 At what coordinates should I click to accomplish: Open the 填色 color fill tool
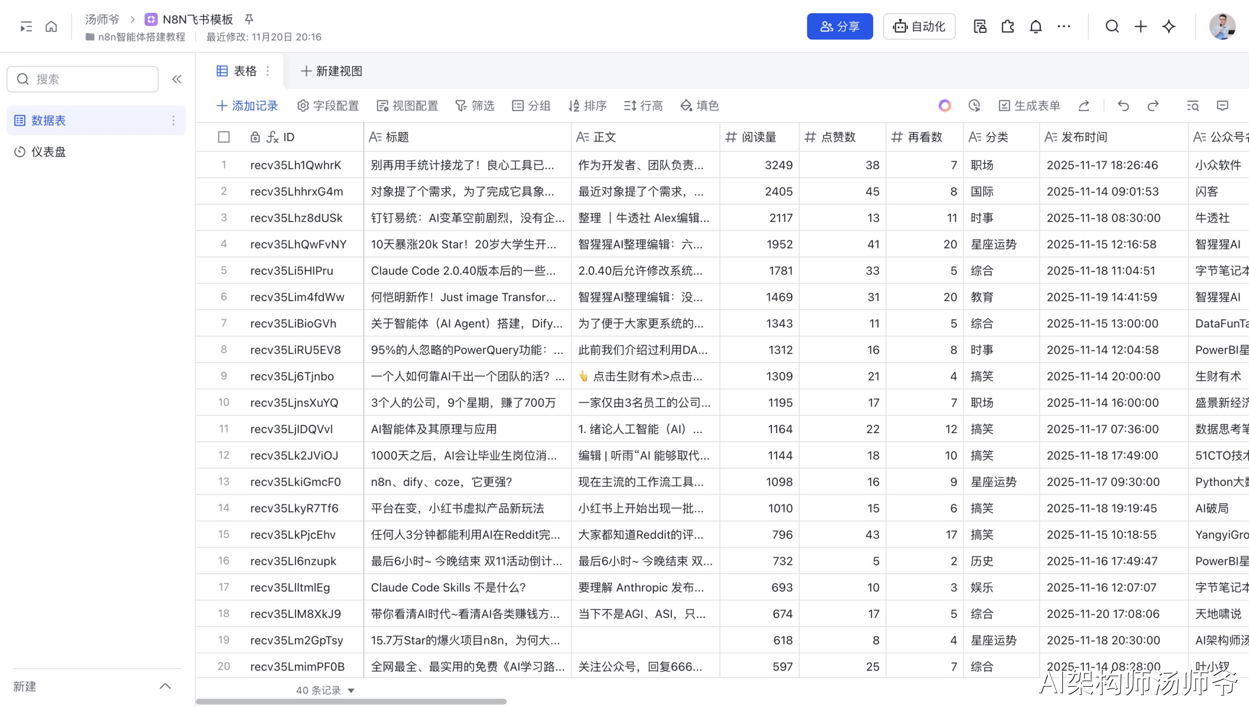click(x=700, y=106)
